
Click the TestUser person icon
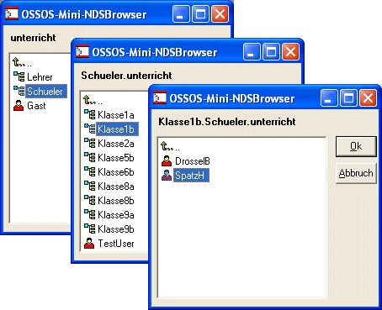click(89, 244)
